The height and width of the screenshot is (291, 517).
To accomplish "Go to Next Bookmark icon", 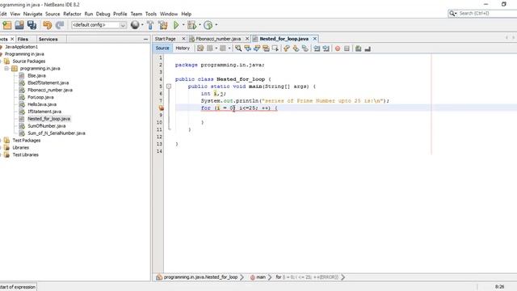I will click(x=296, y=48).
